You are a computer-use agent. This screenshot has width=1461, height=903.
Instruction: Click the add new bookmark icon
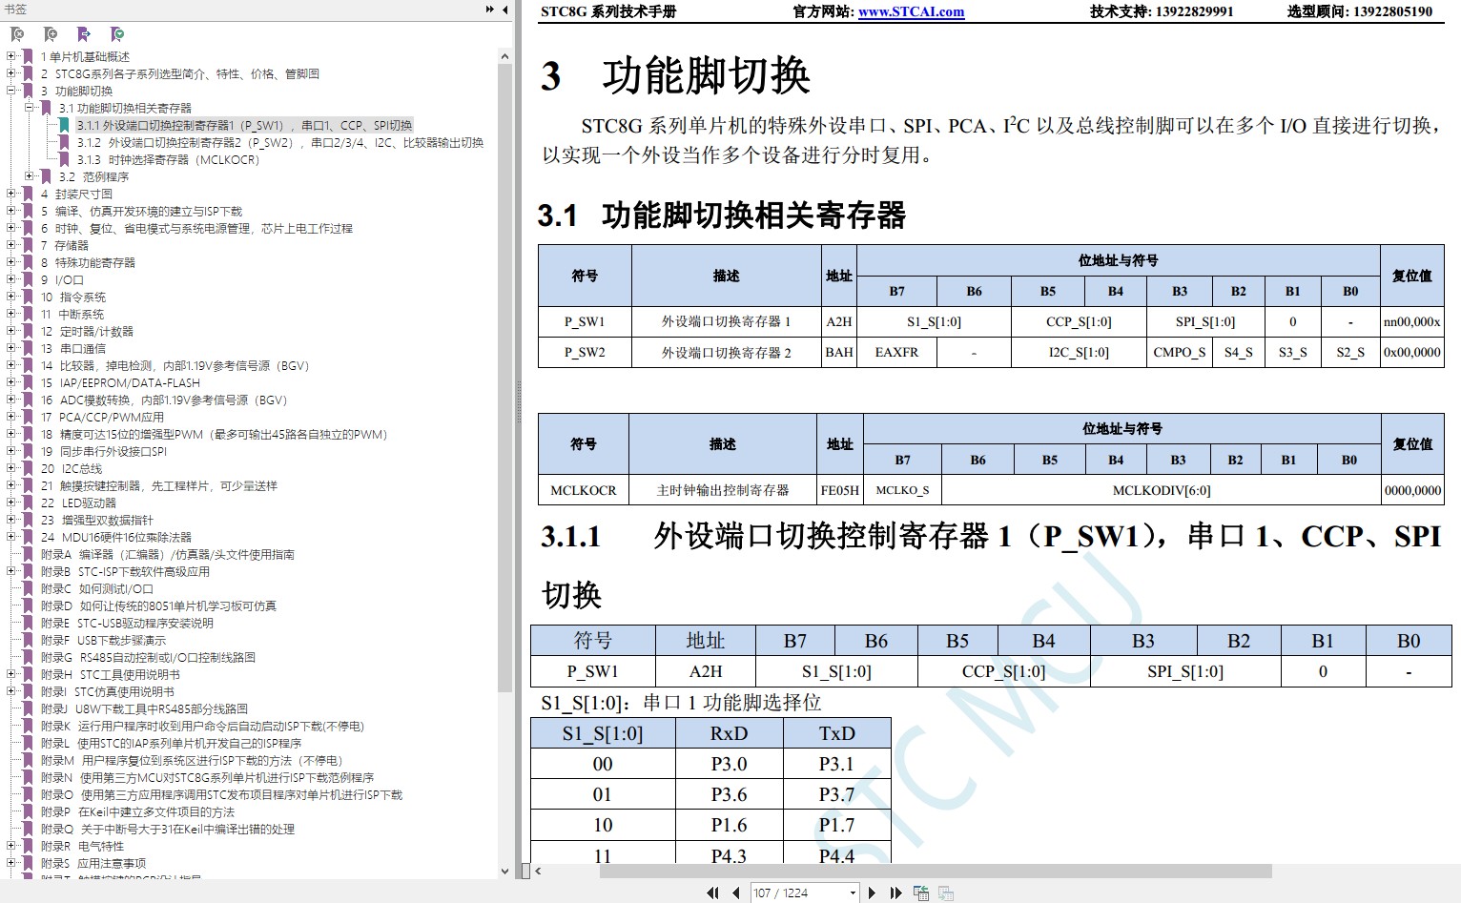click(x=51, y=34)
